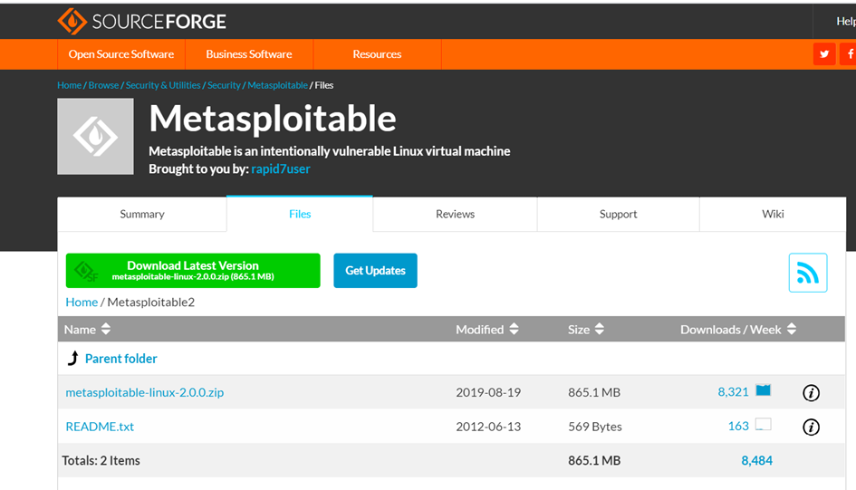Screen dimensions: 856x490
Task: Open Security & Utilities breadcrumb link
Action: (x=163, y=85)
